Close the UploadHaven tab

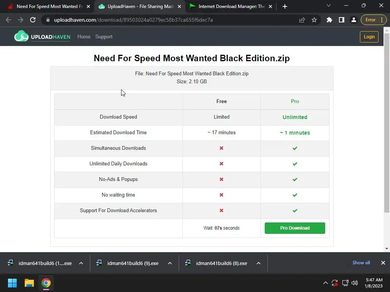coord(179,6)
